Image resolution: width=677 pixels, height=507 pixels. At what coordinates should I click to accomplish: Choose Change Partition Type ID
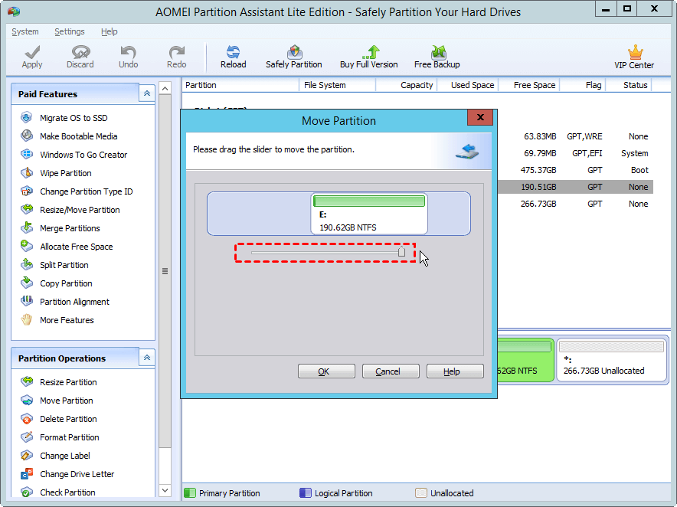coord(86,191)
